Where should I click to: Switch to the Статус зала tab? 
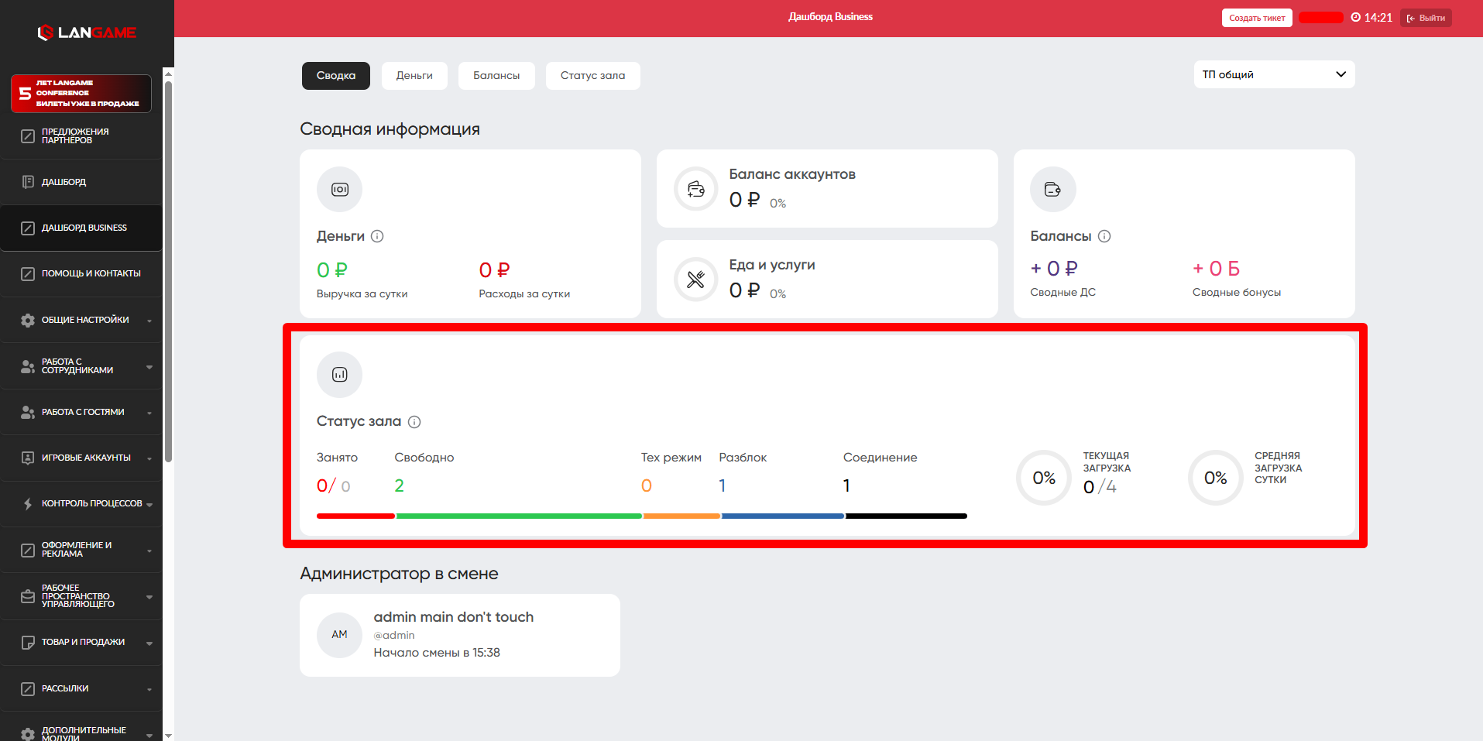[x=592, y=76]
